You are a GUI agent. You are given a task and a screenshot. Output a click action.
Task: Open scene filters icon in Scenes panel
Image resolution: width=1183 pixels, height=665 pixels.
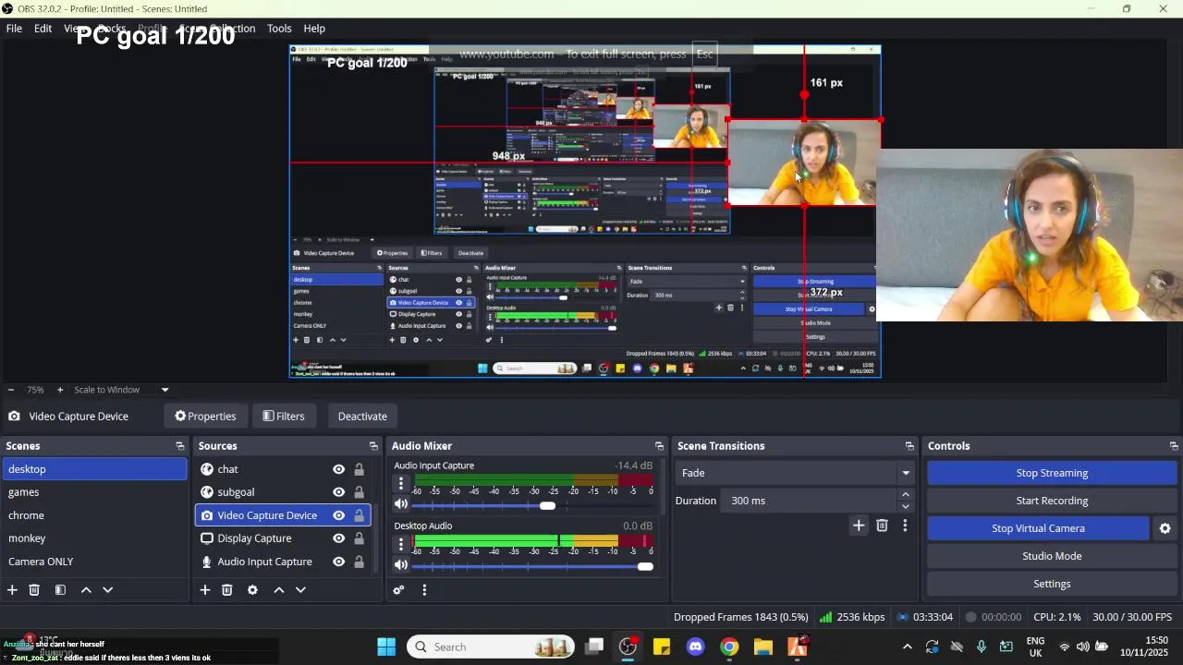60,589
